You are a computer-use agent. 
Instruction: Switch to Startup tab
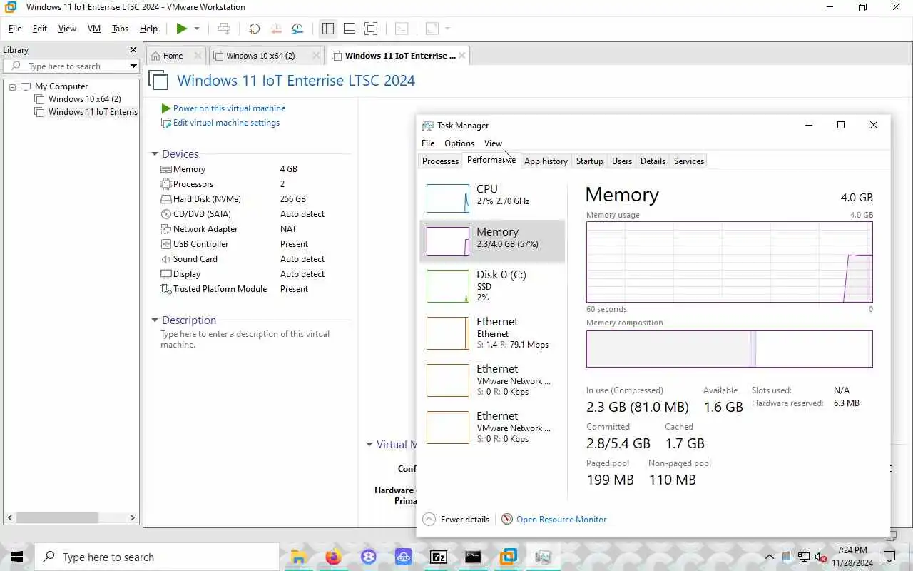[x=590, y=161]
